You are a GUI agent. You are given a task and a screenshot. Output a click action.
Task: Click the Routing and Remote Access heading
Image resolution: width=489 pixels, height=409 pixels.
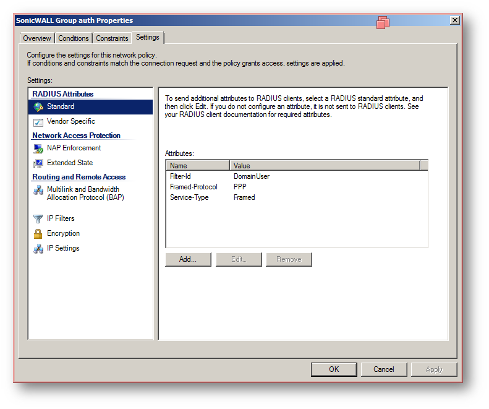pos(79,177)
